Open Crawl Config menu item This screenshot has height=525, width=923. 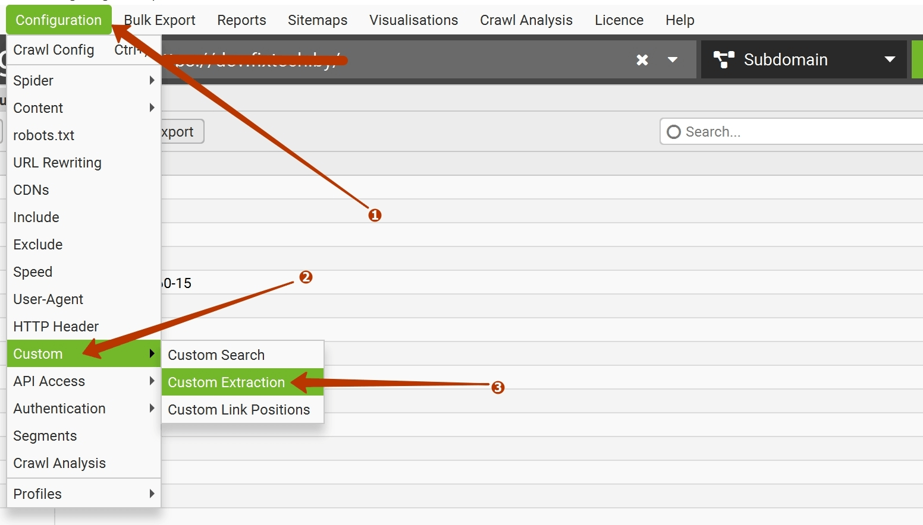click(x=54, y=50)
